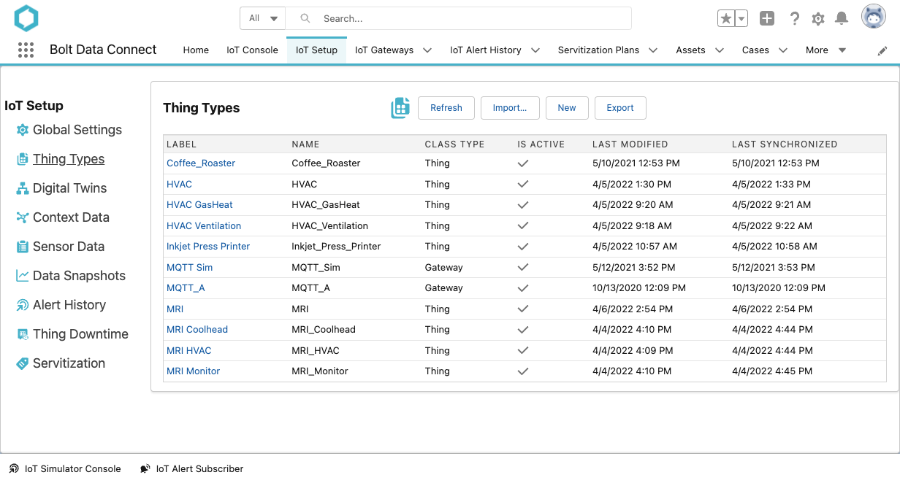Click the New button
Image resolution: width=900 pixels, height=483 pixels.
click(567, 108)
